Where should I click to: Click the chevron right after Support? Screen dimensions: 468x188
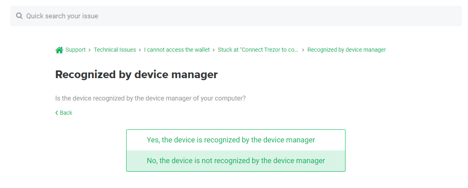click(90, 50)
